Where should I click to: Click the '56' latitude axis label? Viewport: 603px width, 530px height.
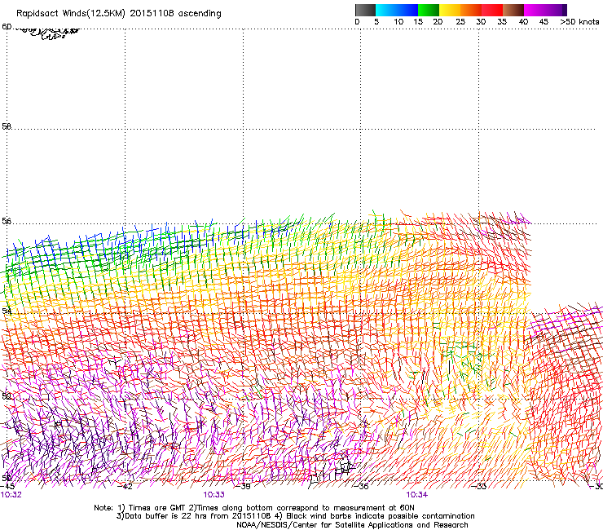click(7, 221)
